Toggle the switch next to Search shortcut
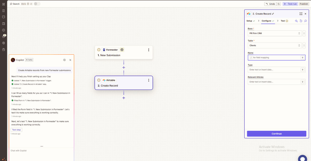 (37, 4)
